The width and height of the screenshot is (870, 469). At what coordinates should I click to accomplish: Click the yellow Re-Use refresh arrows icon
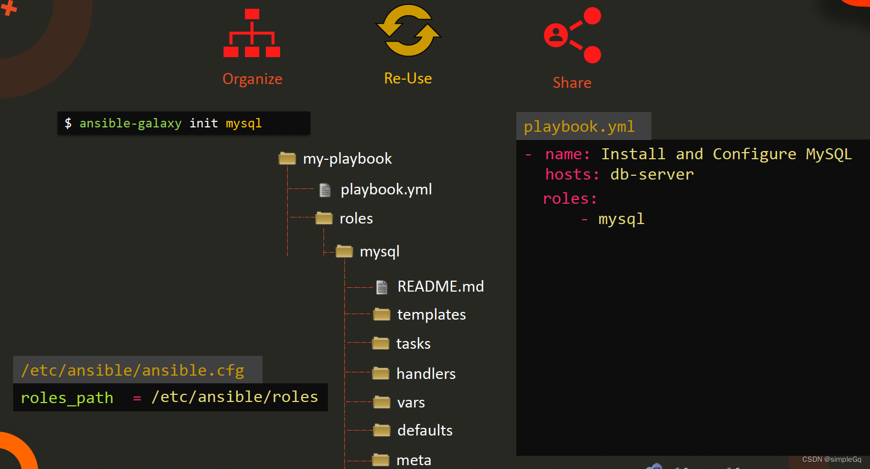click(x=408, y=31)
